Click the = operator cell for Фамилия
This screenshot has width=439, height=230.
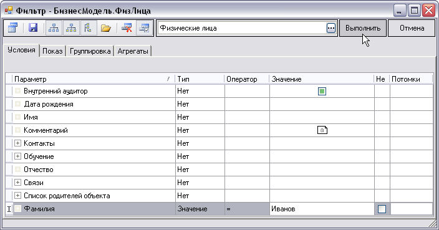pyautogui.click(x=247, y=209)
